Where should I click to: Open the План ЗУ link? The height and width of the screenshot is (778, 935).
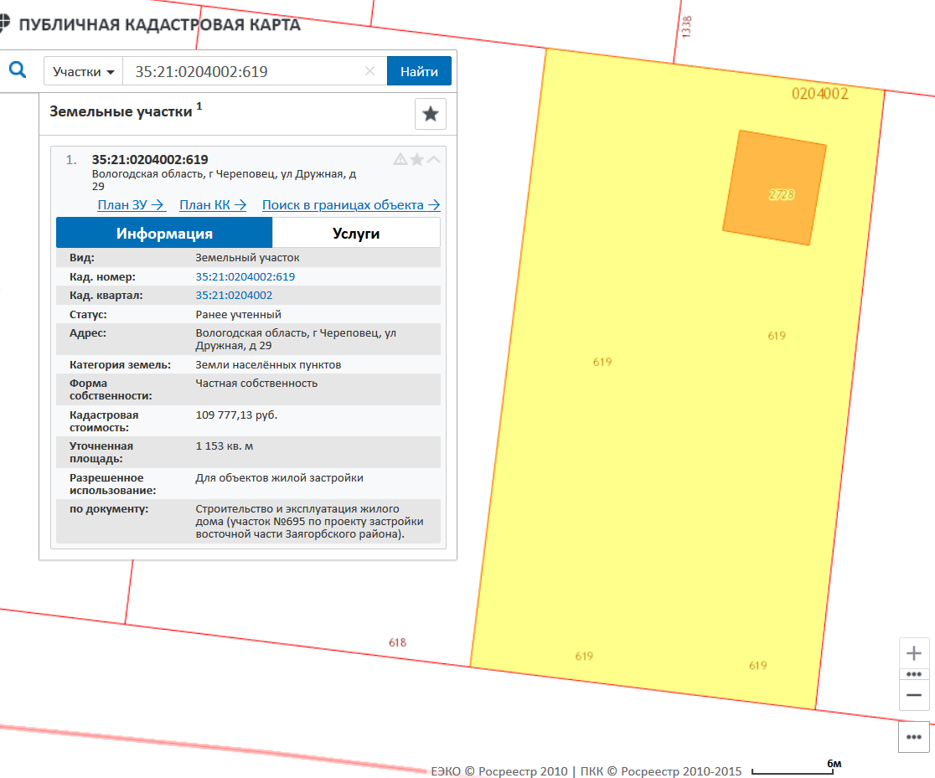tap(131, 205)
